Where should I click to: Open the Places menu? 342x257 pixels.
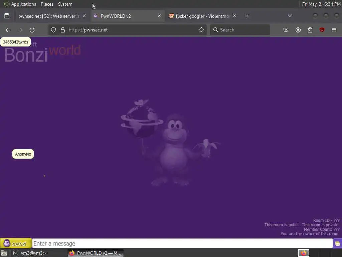tap(47, 4)
